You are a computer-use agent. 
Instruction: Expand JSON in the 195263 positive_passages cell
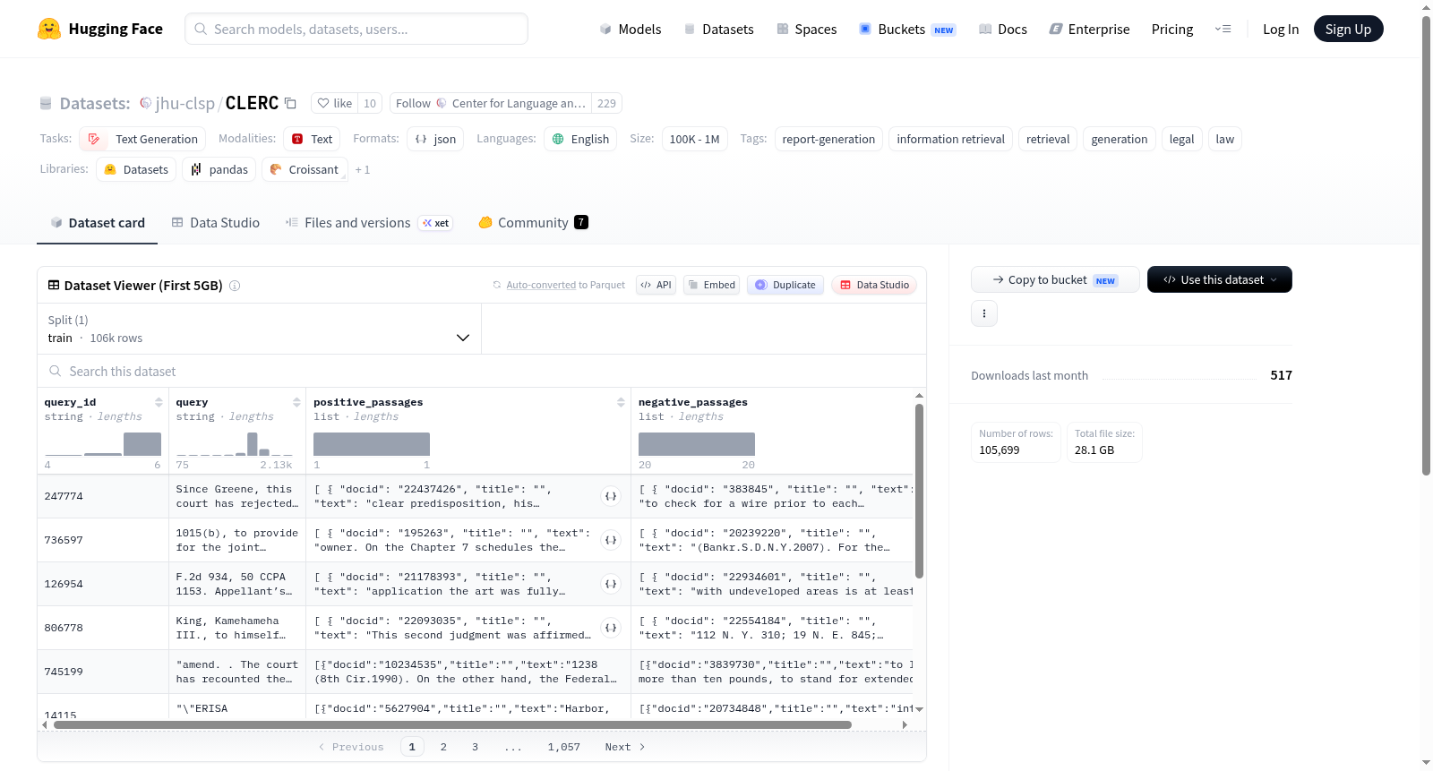(611, 540)
